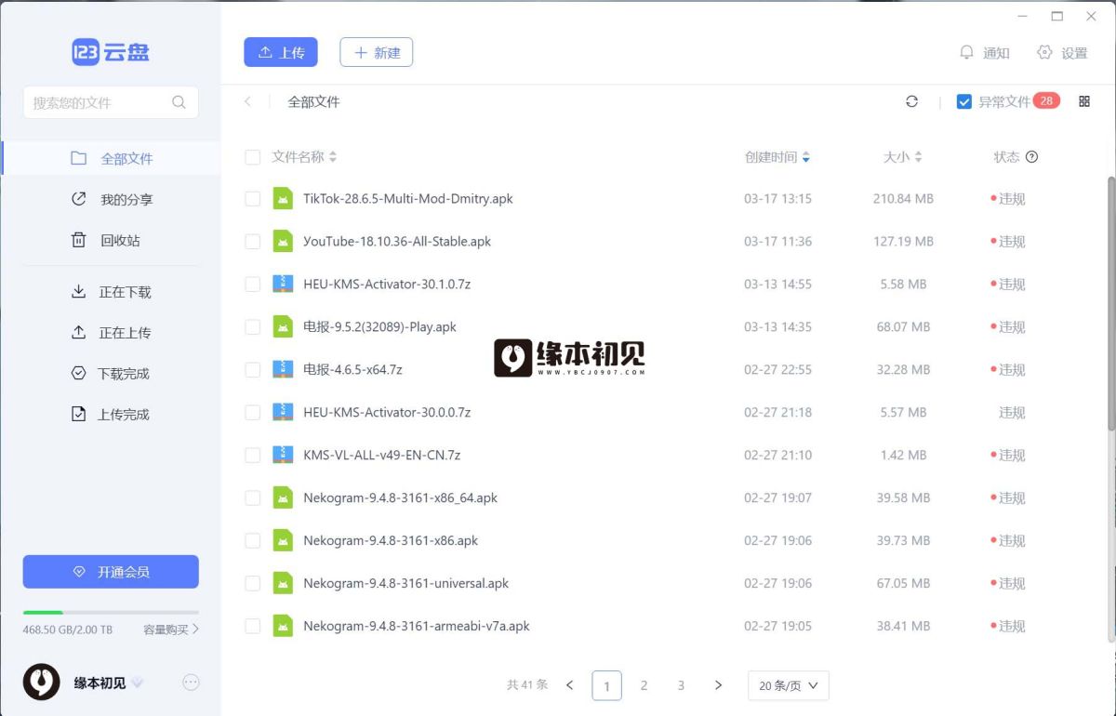Viewport: 1116px width, 716px height.
Task: Click the user membership badge icon
Action: [x=138, y=683]
